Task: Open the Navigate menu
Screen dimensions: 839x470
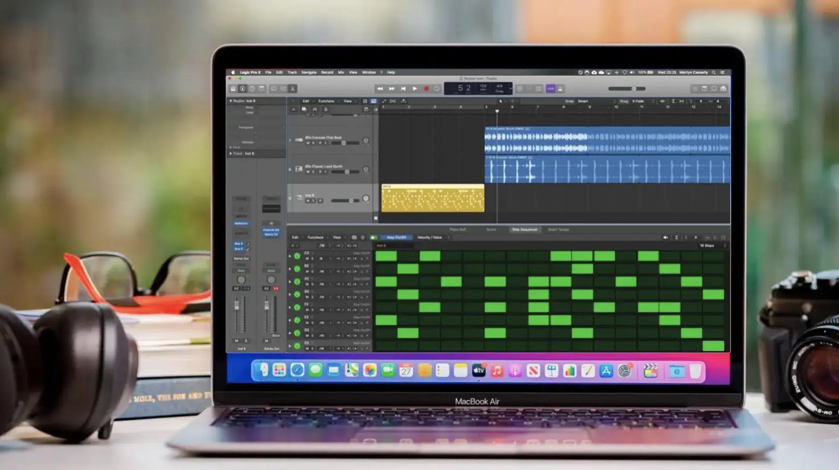Action: [309, 72]
